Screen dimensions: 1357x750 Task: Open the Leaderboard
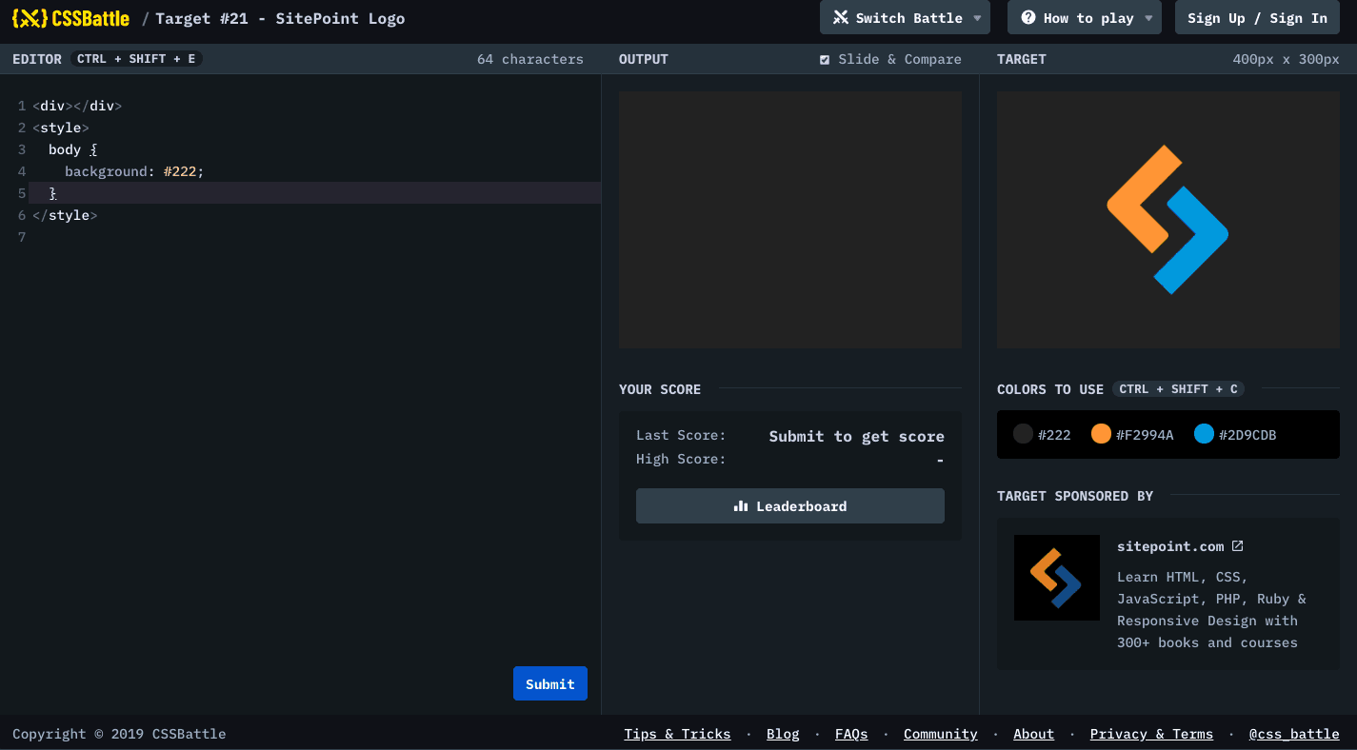coord(790,506)
